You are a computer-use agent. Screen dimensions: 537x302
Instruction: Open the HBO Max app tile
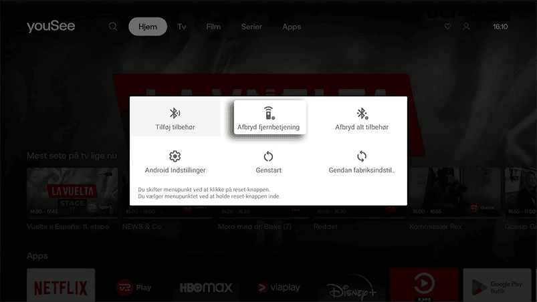point(206,287)
